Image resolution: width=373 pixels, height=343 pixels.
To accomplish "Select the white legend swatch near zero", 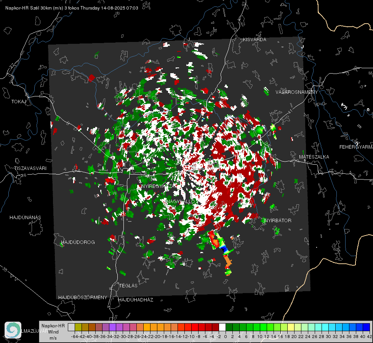I will pyautogui.click(x=222, y=327).
